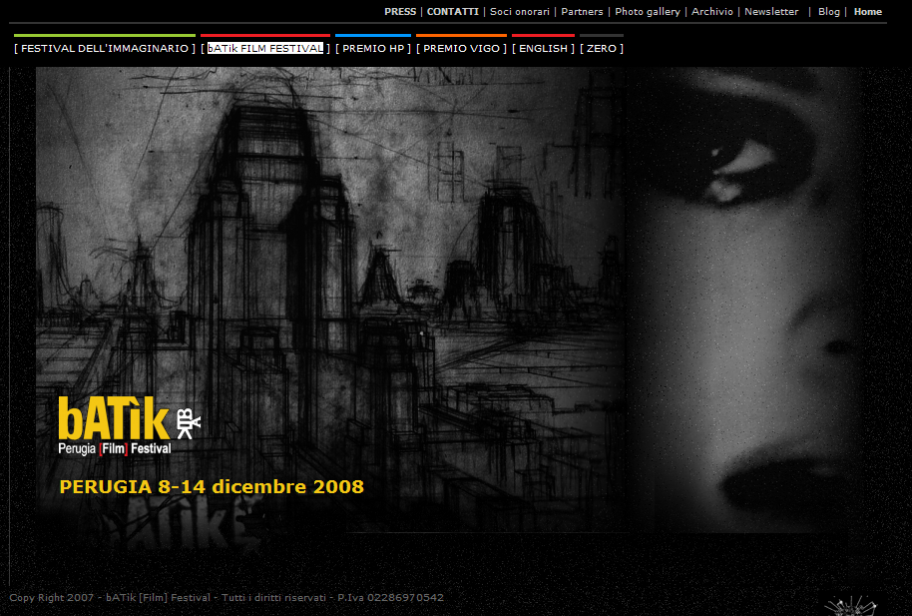Screen dimensions: 912x616
Task: Go to the Blog
Action: pyautogui.click(x=829, y=12)
